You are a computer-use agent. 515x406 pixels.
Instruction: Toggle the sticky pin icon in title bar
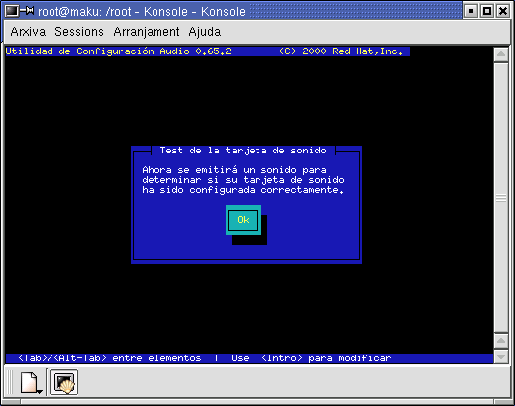click(27, 11)
